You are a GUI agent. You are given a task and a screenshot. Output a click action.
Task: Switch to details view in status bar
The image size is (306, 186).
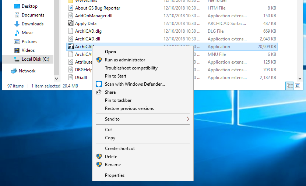289,86
